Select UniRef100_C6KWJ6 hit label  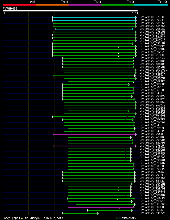click(153, 210)
